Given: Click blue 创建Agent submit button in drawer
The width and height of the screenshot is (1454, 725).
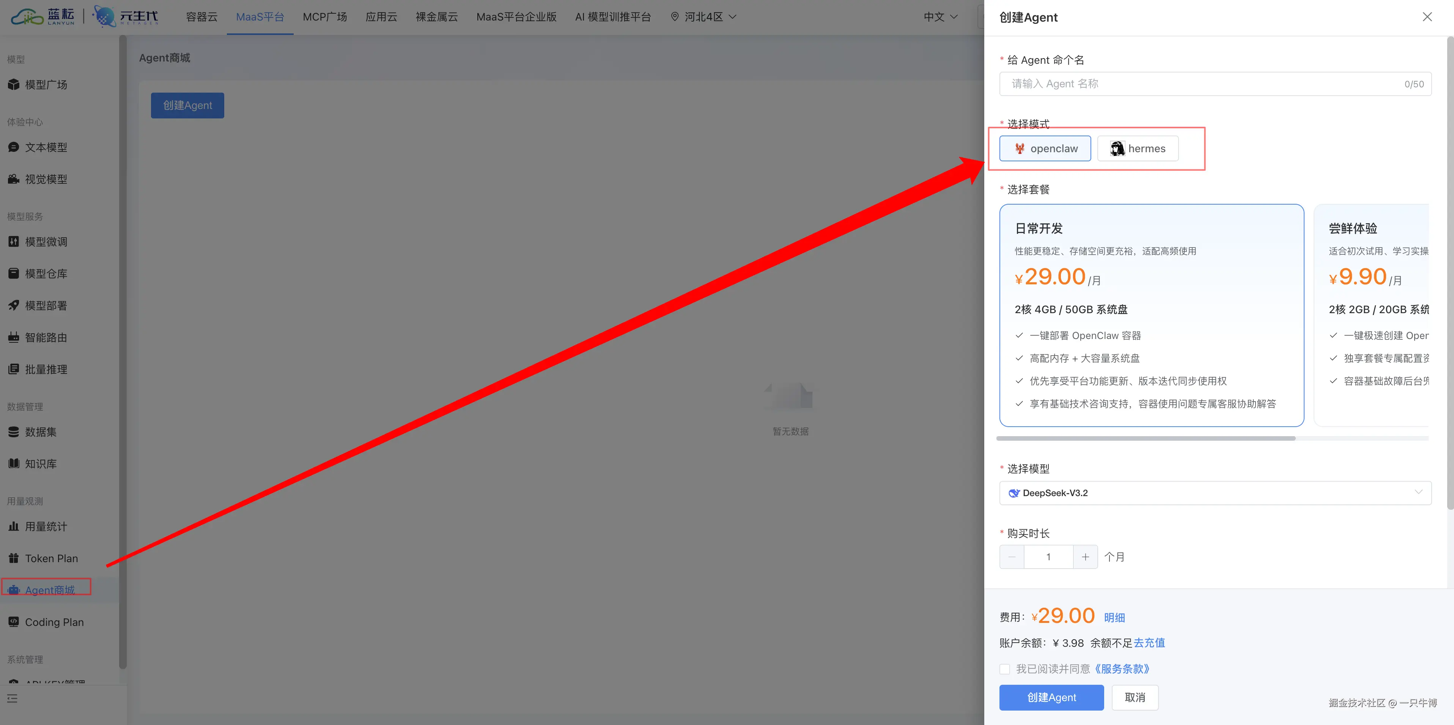Looking at the screenshot, I should point(1051,697).
